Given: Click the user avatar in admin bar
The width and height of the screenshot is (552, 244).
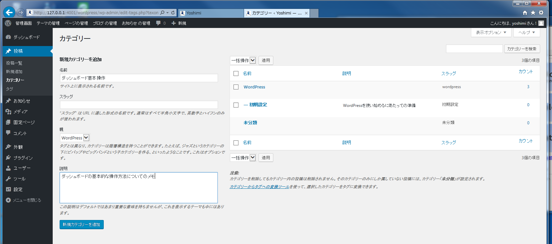Looking at the screenshot, I should click(x=541, y=23).
